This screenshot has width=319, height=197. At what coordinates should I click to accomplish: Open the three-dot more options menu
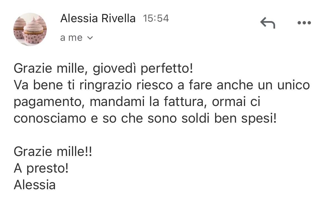coord(304,23)
